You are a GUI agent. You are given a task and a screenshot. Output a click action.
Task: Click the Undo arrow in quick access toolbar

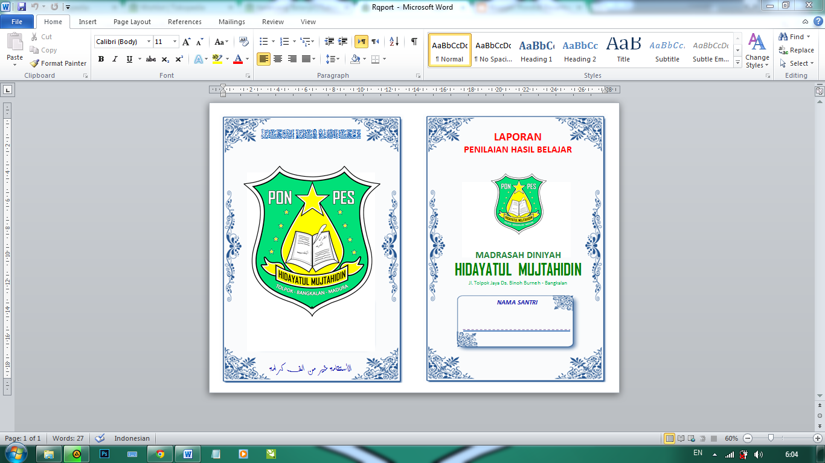36,7
